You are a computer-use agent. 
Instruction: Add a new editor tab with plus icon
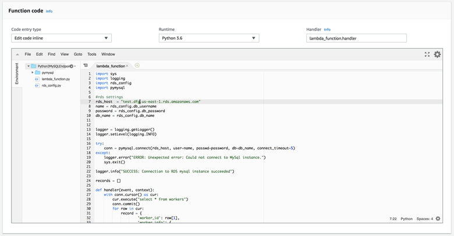[137, 65]
